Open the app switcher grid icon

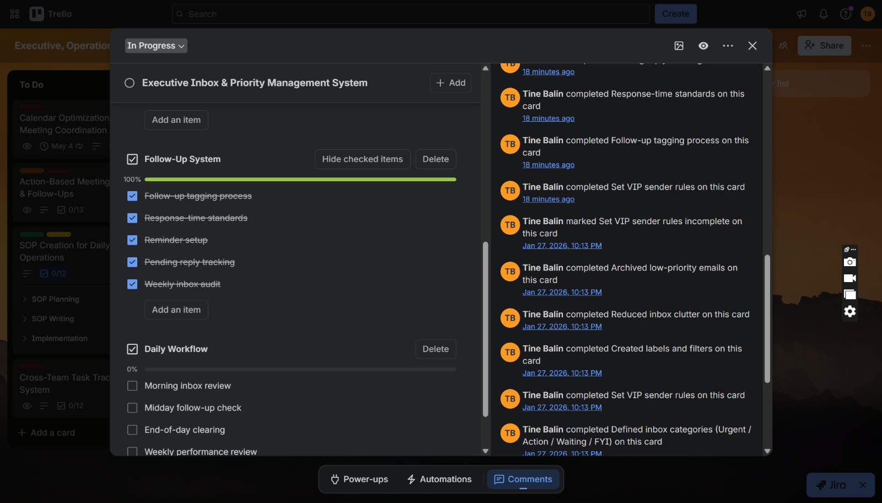(x=15, y=14)
